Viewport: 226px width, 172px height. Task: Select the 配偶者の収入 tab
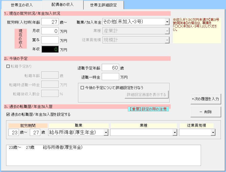[62, 5]
